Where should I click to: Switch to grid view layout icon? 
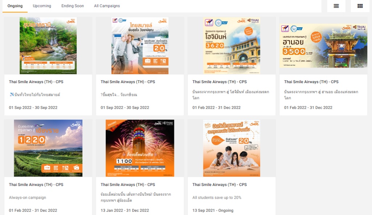[360, 6]
